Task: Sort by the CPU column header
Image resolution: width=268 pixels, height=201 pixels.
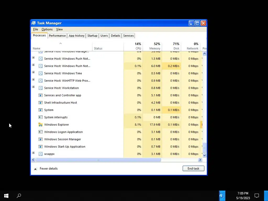Action: click(x=133, y=46)
